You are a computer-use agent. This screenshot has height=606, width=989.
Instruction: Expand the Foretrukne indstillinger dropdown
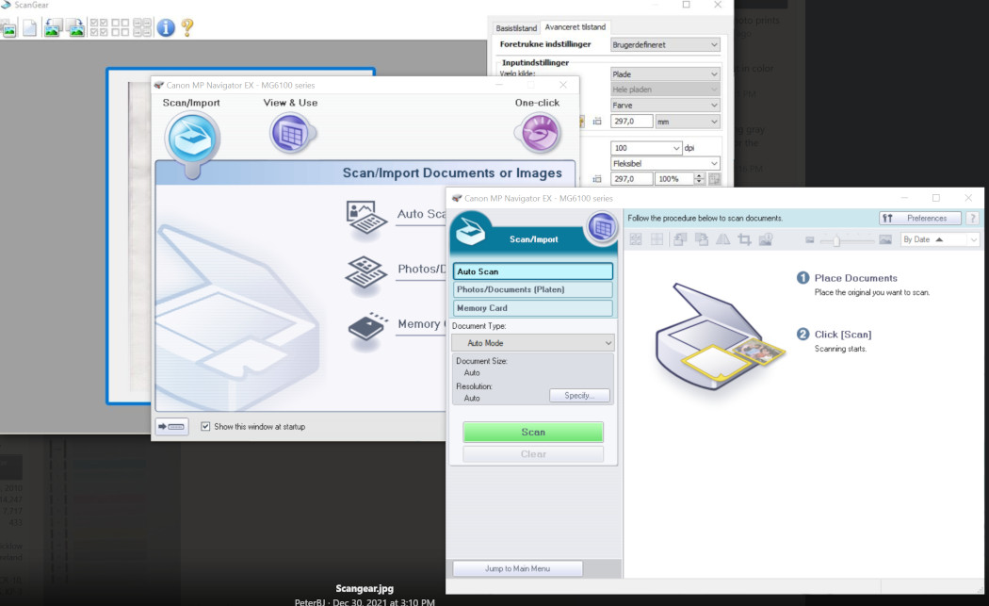[x=664, y=44]
